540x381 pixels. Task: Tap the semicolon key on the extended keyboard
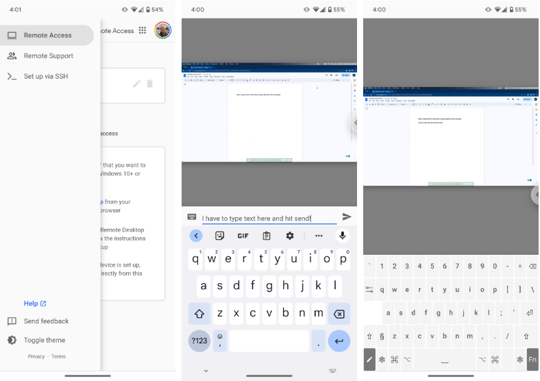(x=501, y=312)
